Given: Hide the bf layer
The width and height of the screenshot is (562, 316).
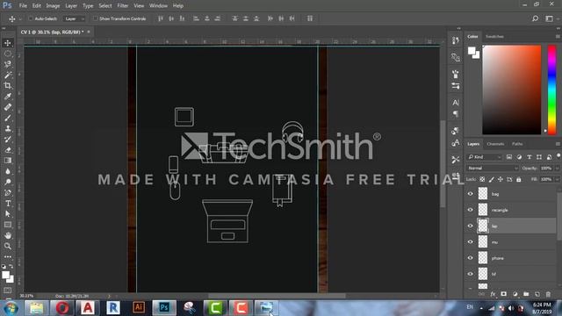Looking at the screenshot, I should (x=471, y=274).
